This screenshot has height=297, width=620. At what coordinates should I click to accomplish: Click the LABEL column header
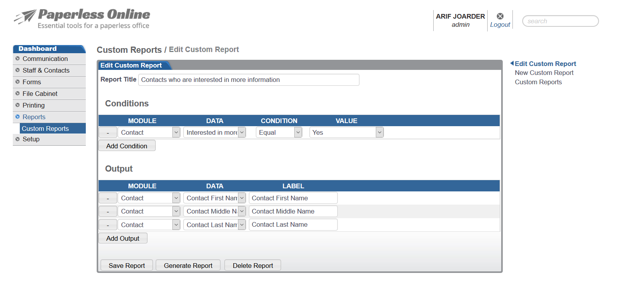(x=293, y=186)
